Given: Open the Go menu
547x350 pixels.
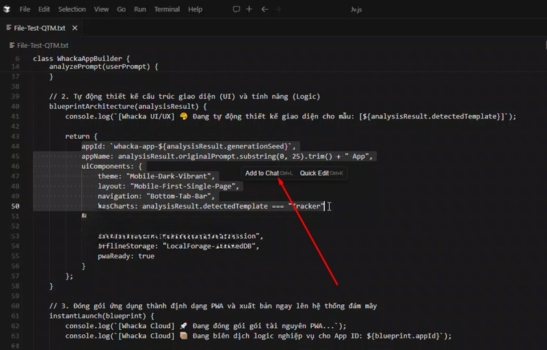Looking at the screenshot, I should [x=122, y=10].
